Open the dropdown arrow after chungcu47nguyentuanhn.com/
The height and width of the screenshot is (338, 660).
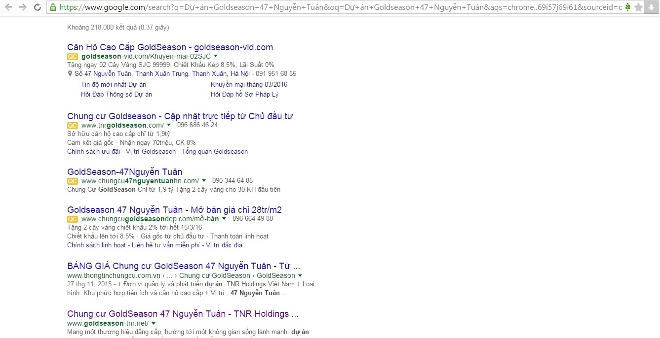(x=204, y=181)
